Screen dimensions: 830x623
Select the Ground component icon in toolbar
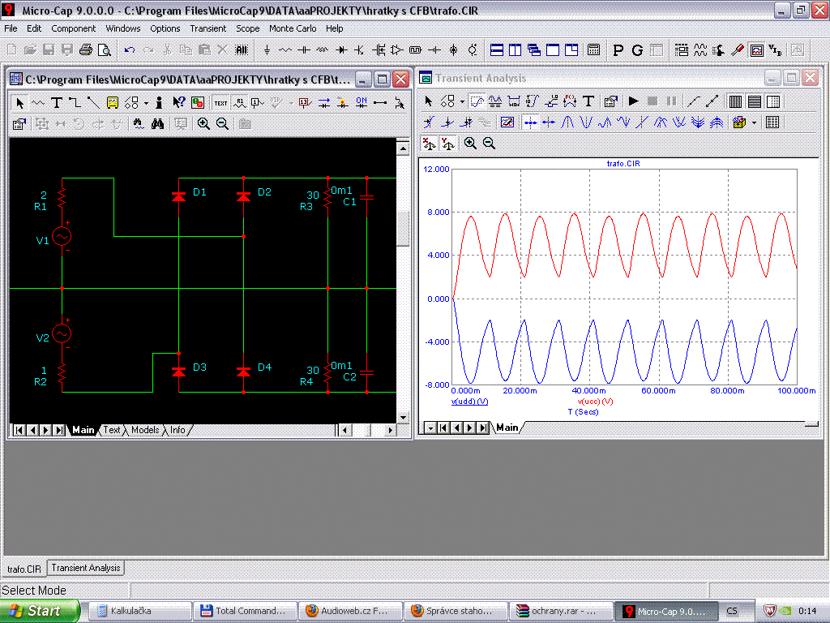267,49
